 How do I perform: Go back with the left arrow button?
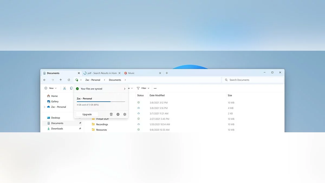44,80
